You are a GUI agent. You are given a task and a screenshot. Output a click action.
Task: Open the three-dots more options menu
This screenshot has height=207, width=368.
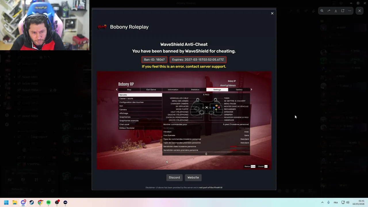tap(350, 11)
